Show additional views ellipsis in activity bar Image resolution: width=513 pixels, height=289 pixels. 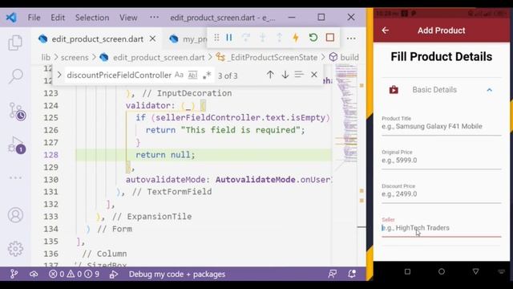point(15,177)
